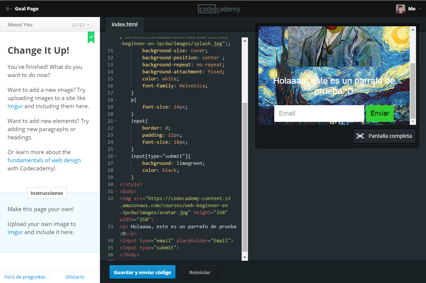Click the editor scrollbar up arrow

point(245,40)
